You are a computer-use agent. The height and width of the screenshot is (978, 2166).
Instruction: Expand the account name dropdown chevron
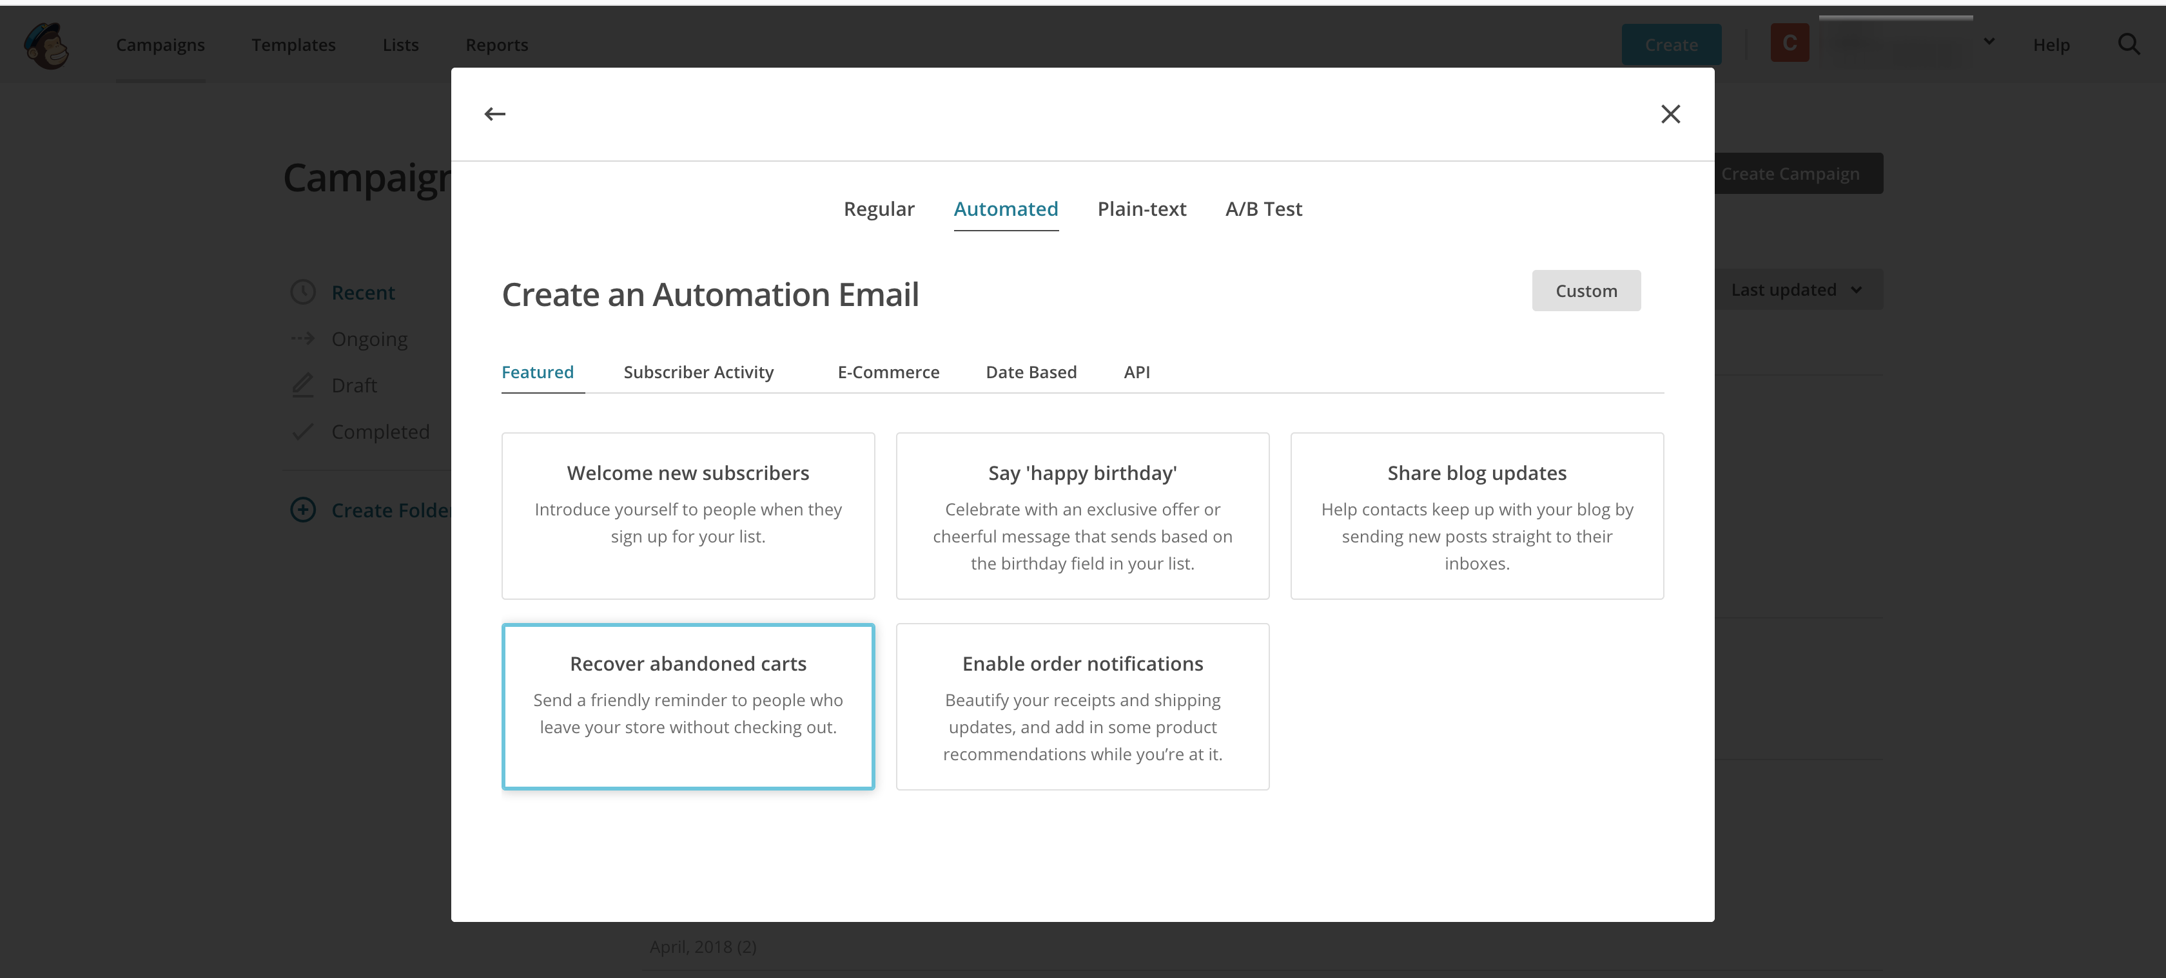point(1989,41)
